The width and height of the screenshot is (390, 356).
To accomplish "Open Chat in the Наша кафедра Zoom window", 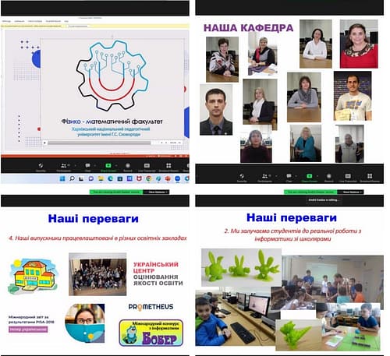I will pos(289,178).
